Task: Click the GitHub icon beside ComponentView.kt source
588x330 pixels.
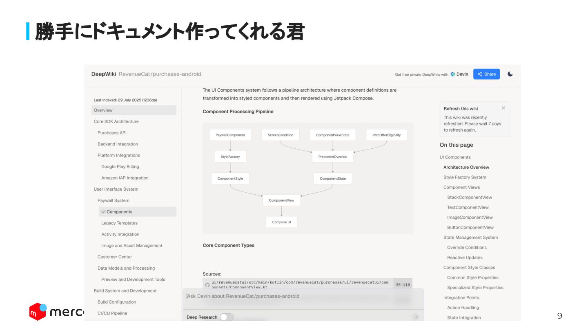Action: [x=207, y=285]
